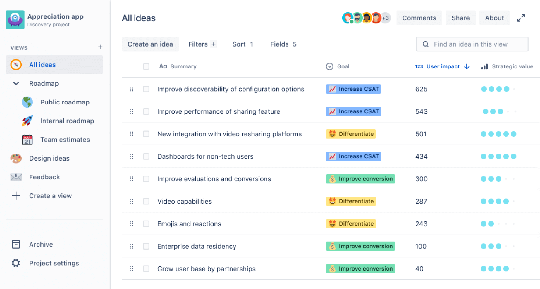Click the Share button
Screen dimensions: 540x289
460,18
